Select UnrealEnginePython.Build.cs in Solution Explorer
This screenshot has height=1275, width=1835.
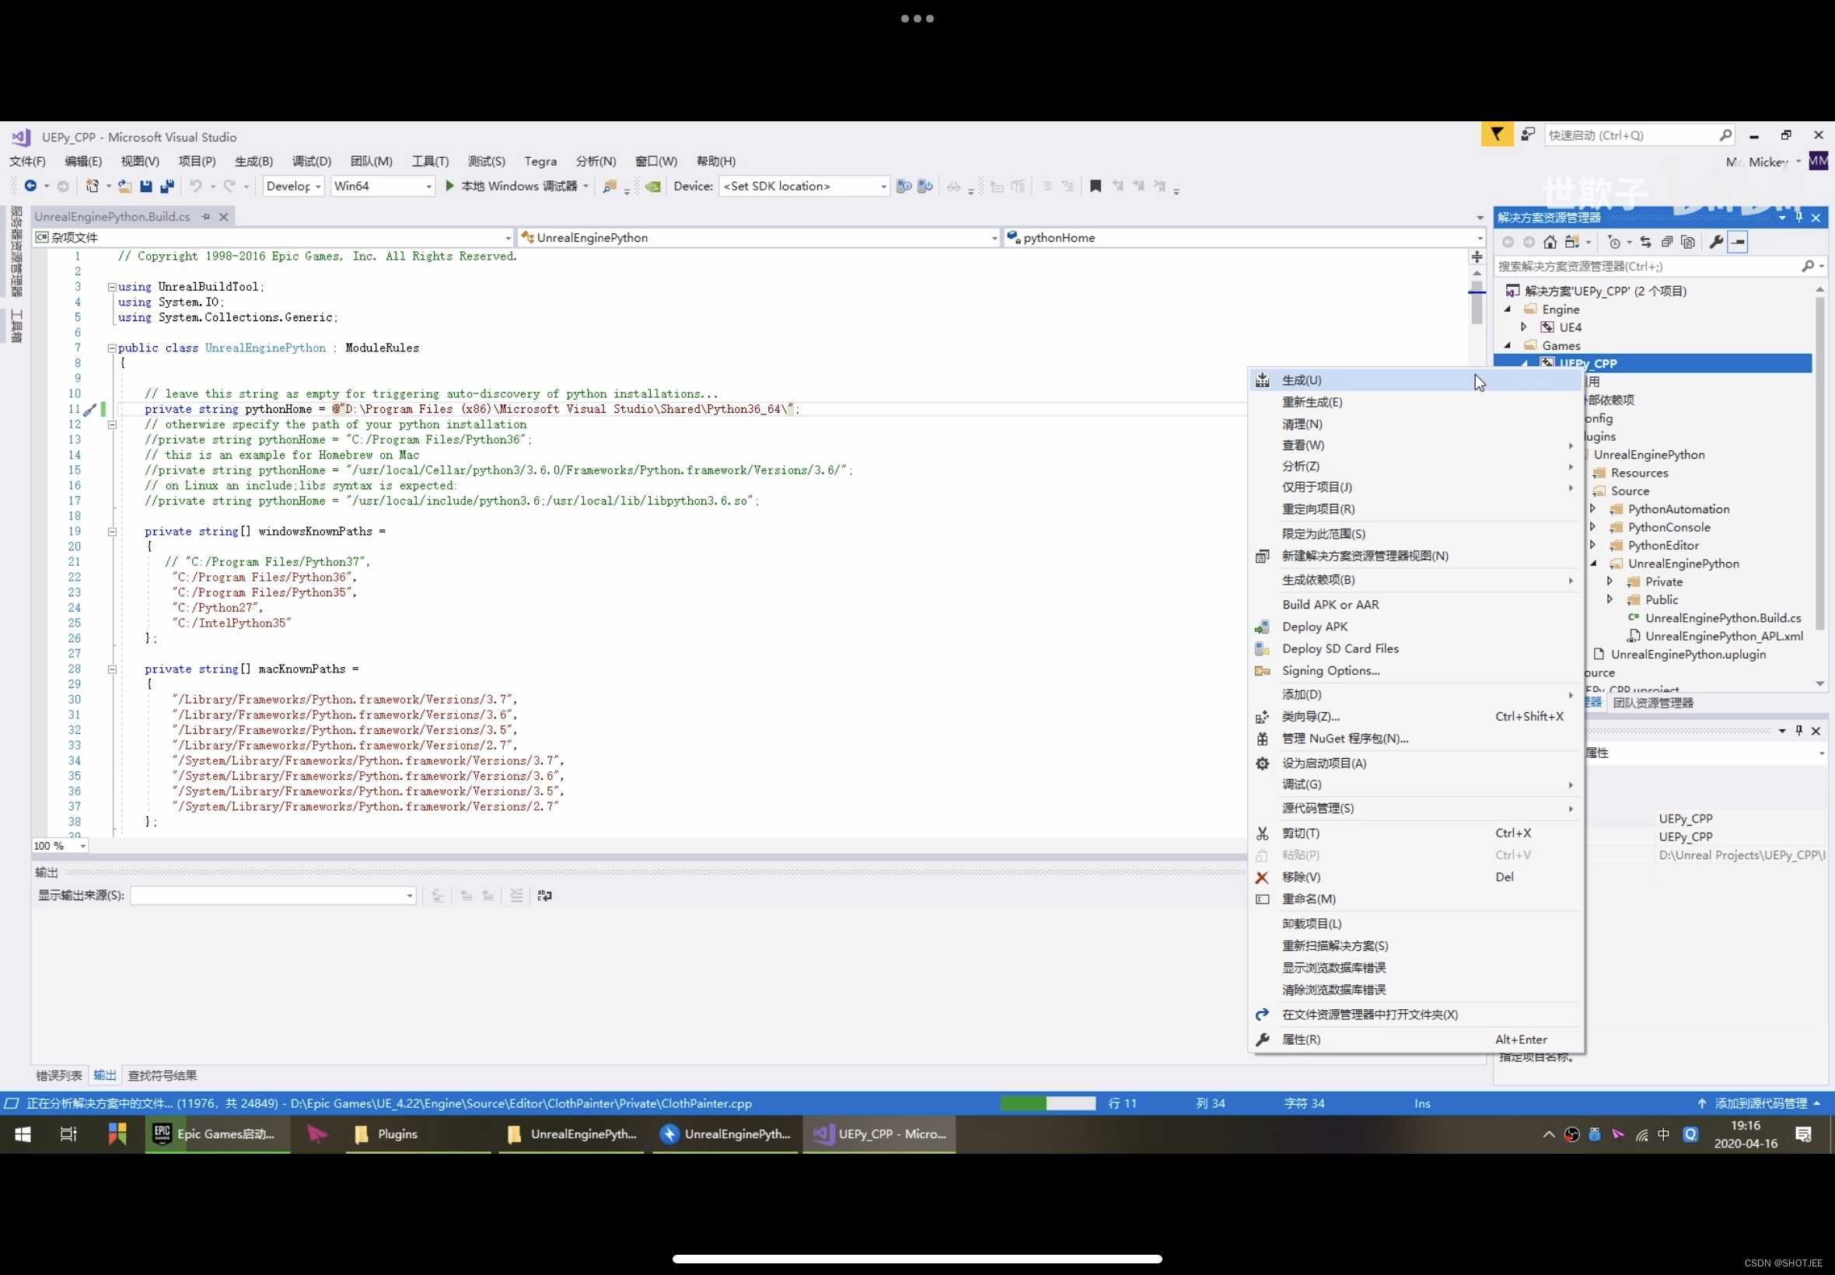coord(1723,618)
